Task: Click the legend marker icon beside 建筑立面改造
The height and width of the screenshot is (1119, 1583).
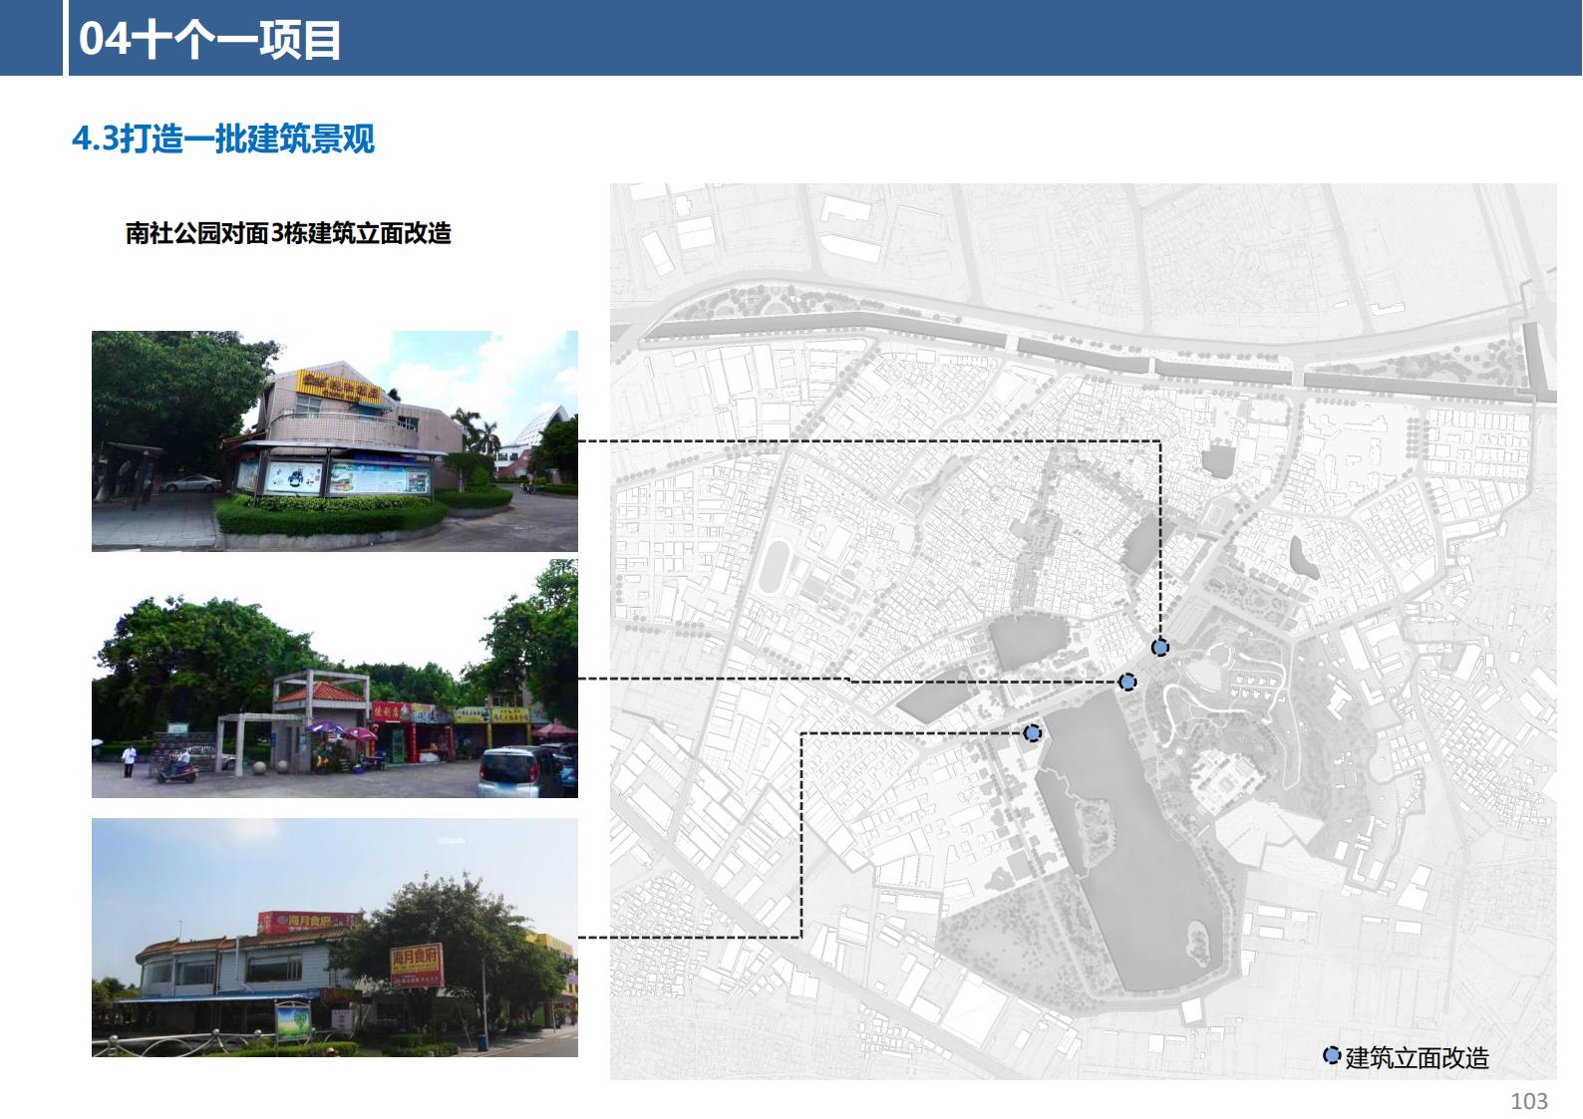Action: [x=1332, y=1055]
